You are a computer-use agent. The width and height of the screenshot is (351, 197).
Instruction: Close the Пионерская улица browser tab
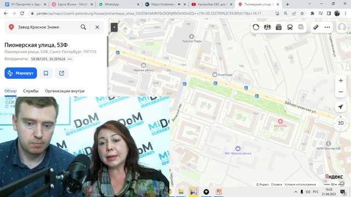point(278,4)
